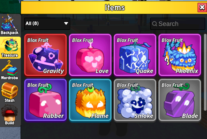
Task: Select the Love Blox Fruit item
Action: (90, 55)
